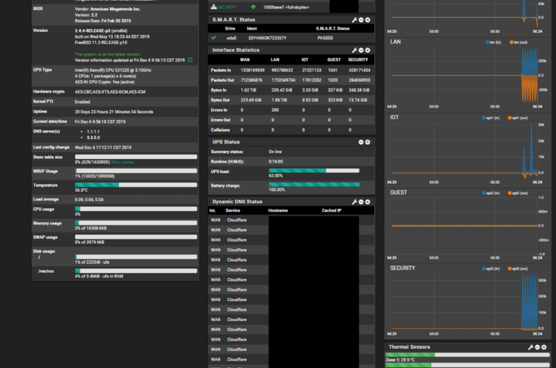556x368 pixels.
Task: Click the UPS load progress bar
Action: [314, 170]
